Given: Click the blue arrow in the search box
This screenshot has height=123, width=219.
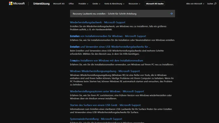Looking at the screenshot, I should click(171, 14).
